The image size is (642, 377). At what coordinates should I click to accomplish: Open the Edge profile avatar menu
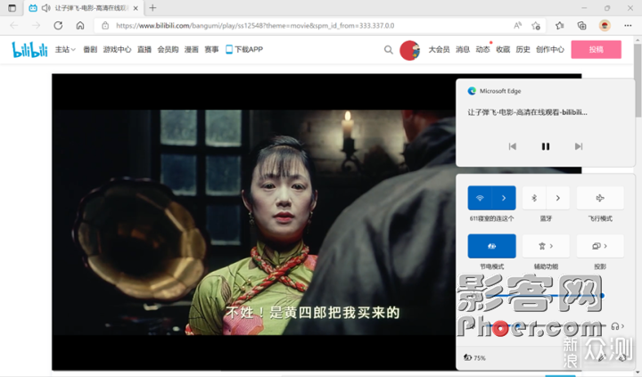click(x=605, y=25)
